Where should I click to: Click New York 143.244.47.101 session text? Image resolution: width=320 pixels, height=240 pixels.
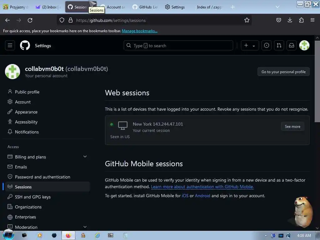coord(158,124)
